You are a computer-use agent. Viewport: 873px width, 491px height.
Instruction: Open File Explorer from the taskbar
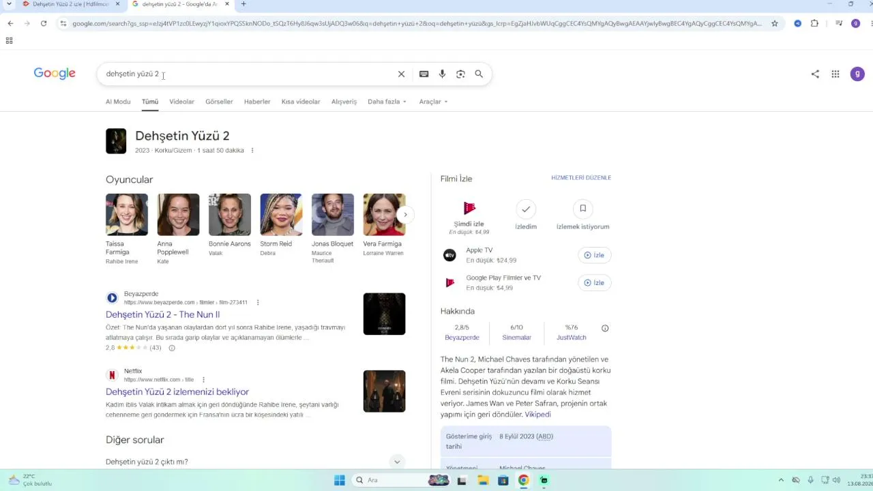coord(482,480)
